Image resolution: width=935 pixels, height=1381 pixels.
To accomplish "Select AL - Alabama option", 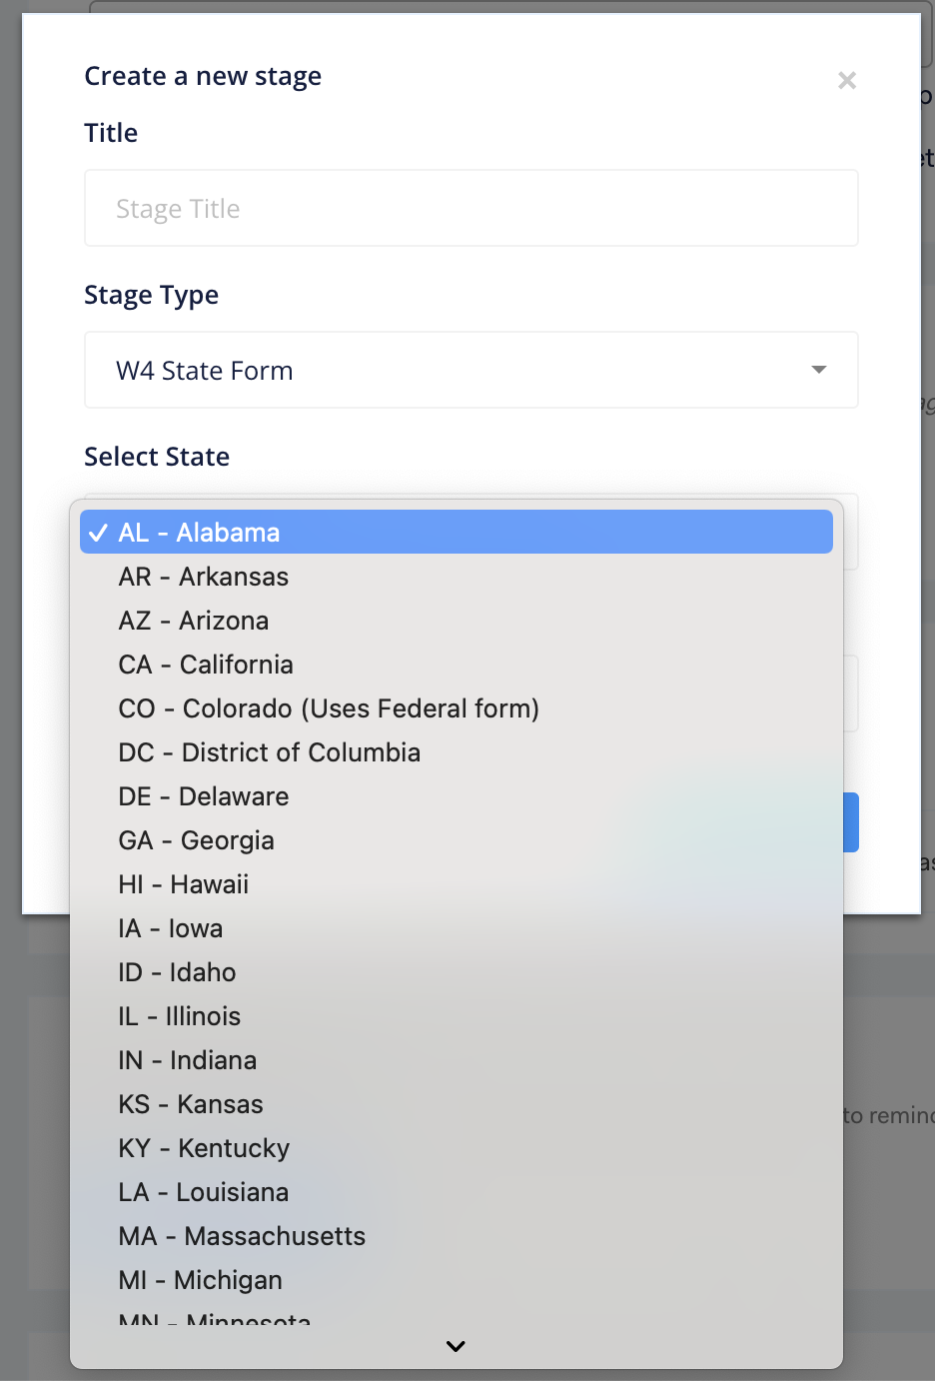I will tap(456, 532).
